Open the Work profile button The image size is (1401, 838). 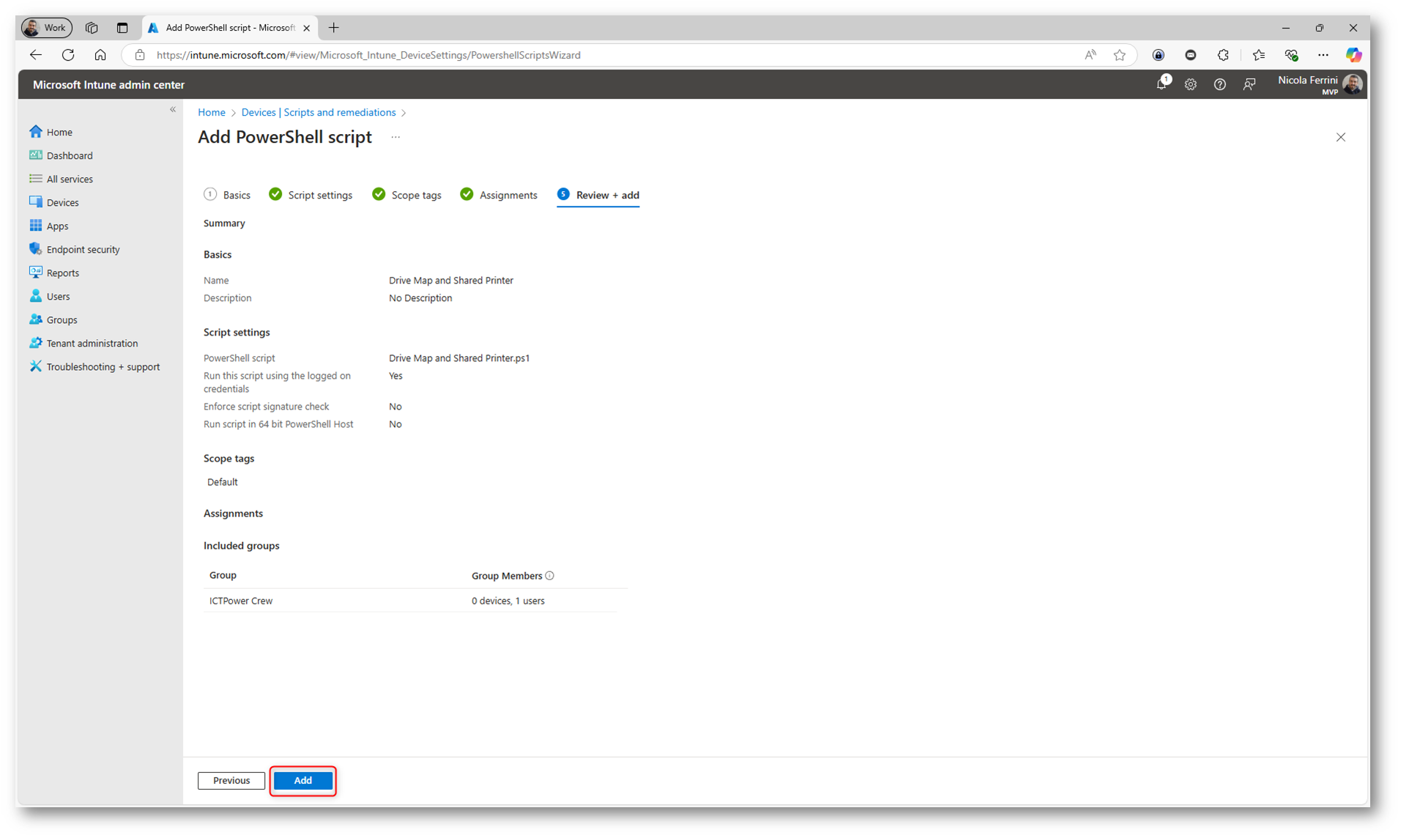46,28
